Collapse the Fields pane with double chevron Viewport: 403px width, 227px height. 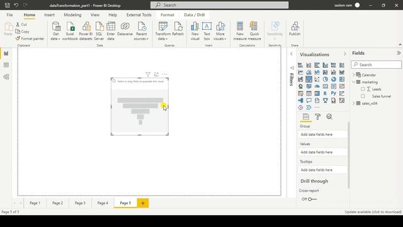(x=399, y=53)
